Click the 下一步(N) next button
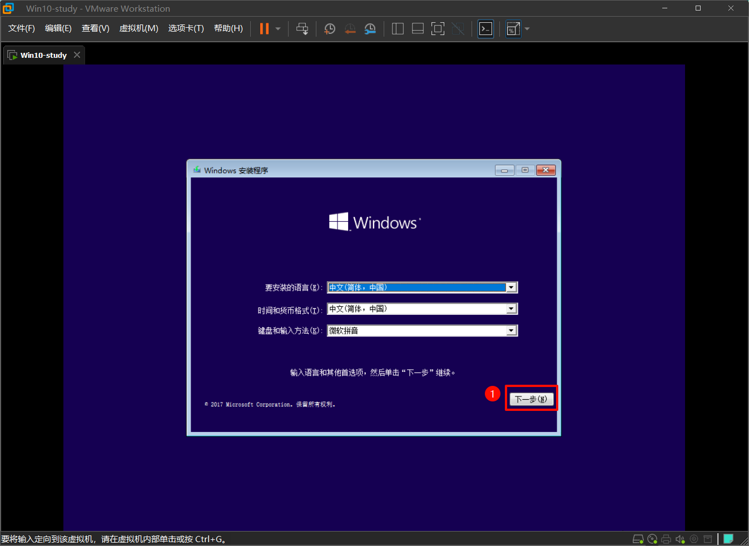749x546 pixels. [x=531, y=399]
